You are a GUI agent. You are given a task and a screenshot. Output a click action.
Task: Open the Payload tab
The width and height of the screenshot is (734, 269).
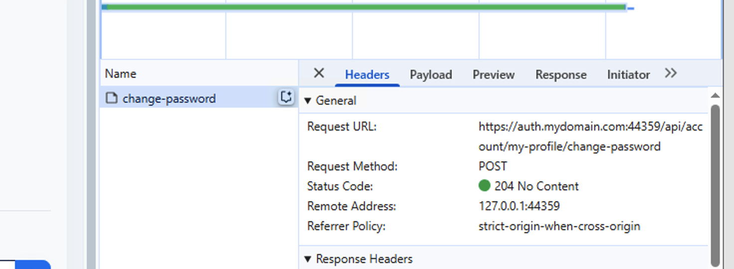431,75
